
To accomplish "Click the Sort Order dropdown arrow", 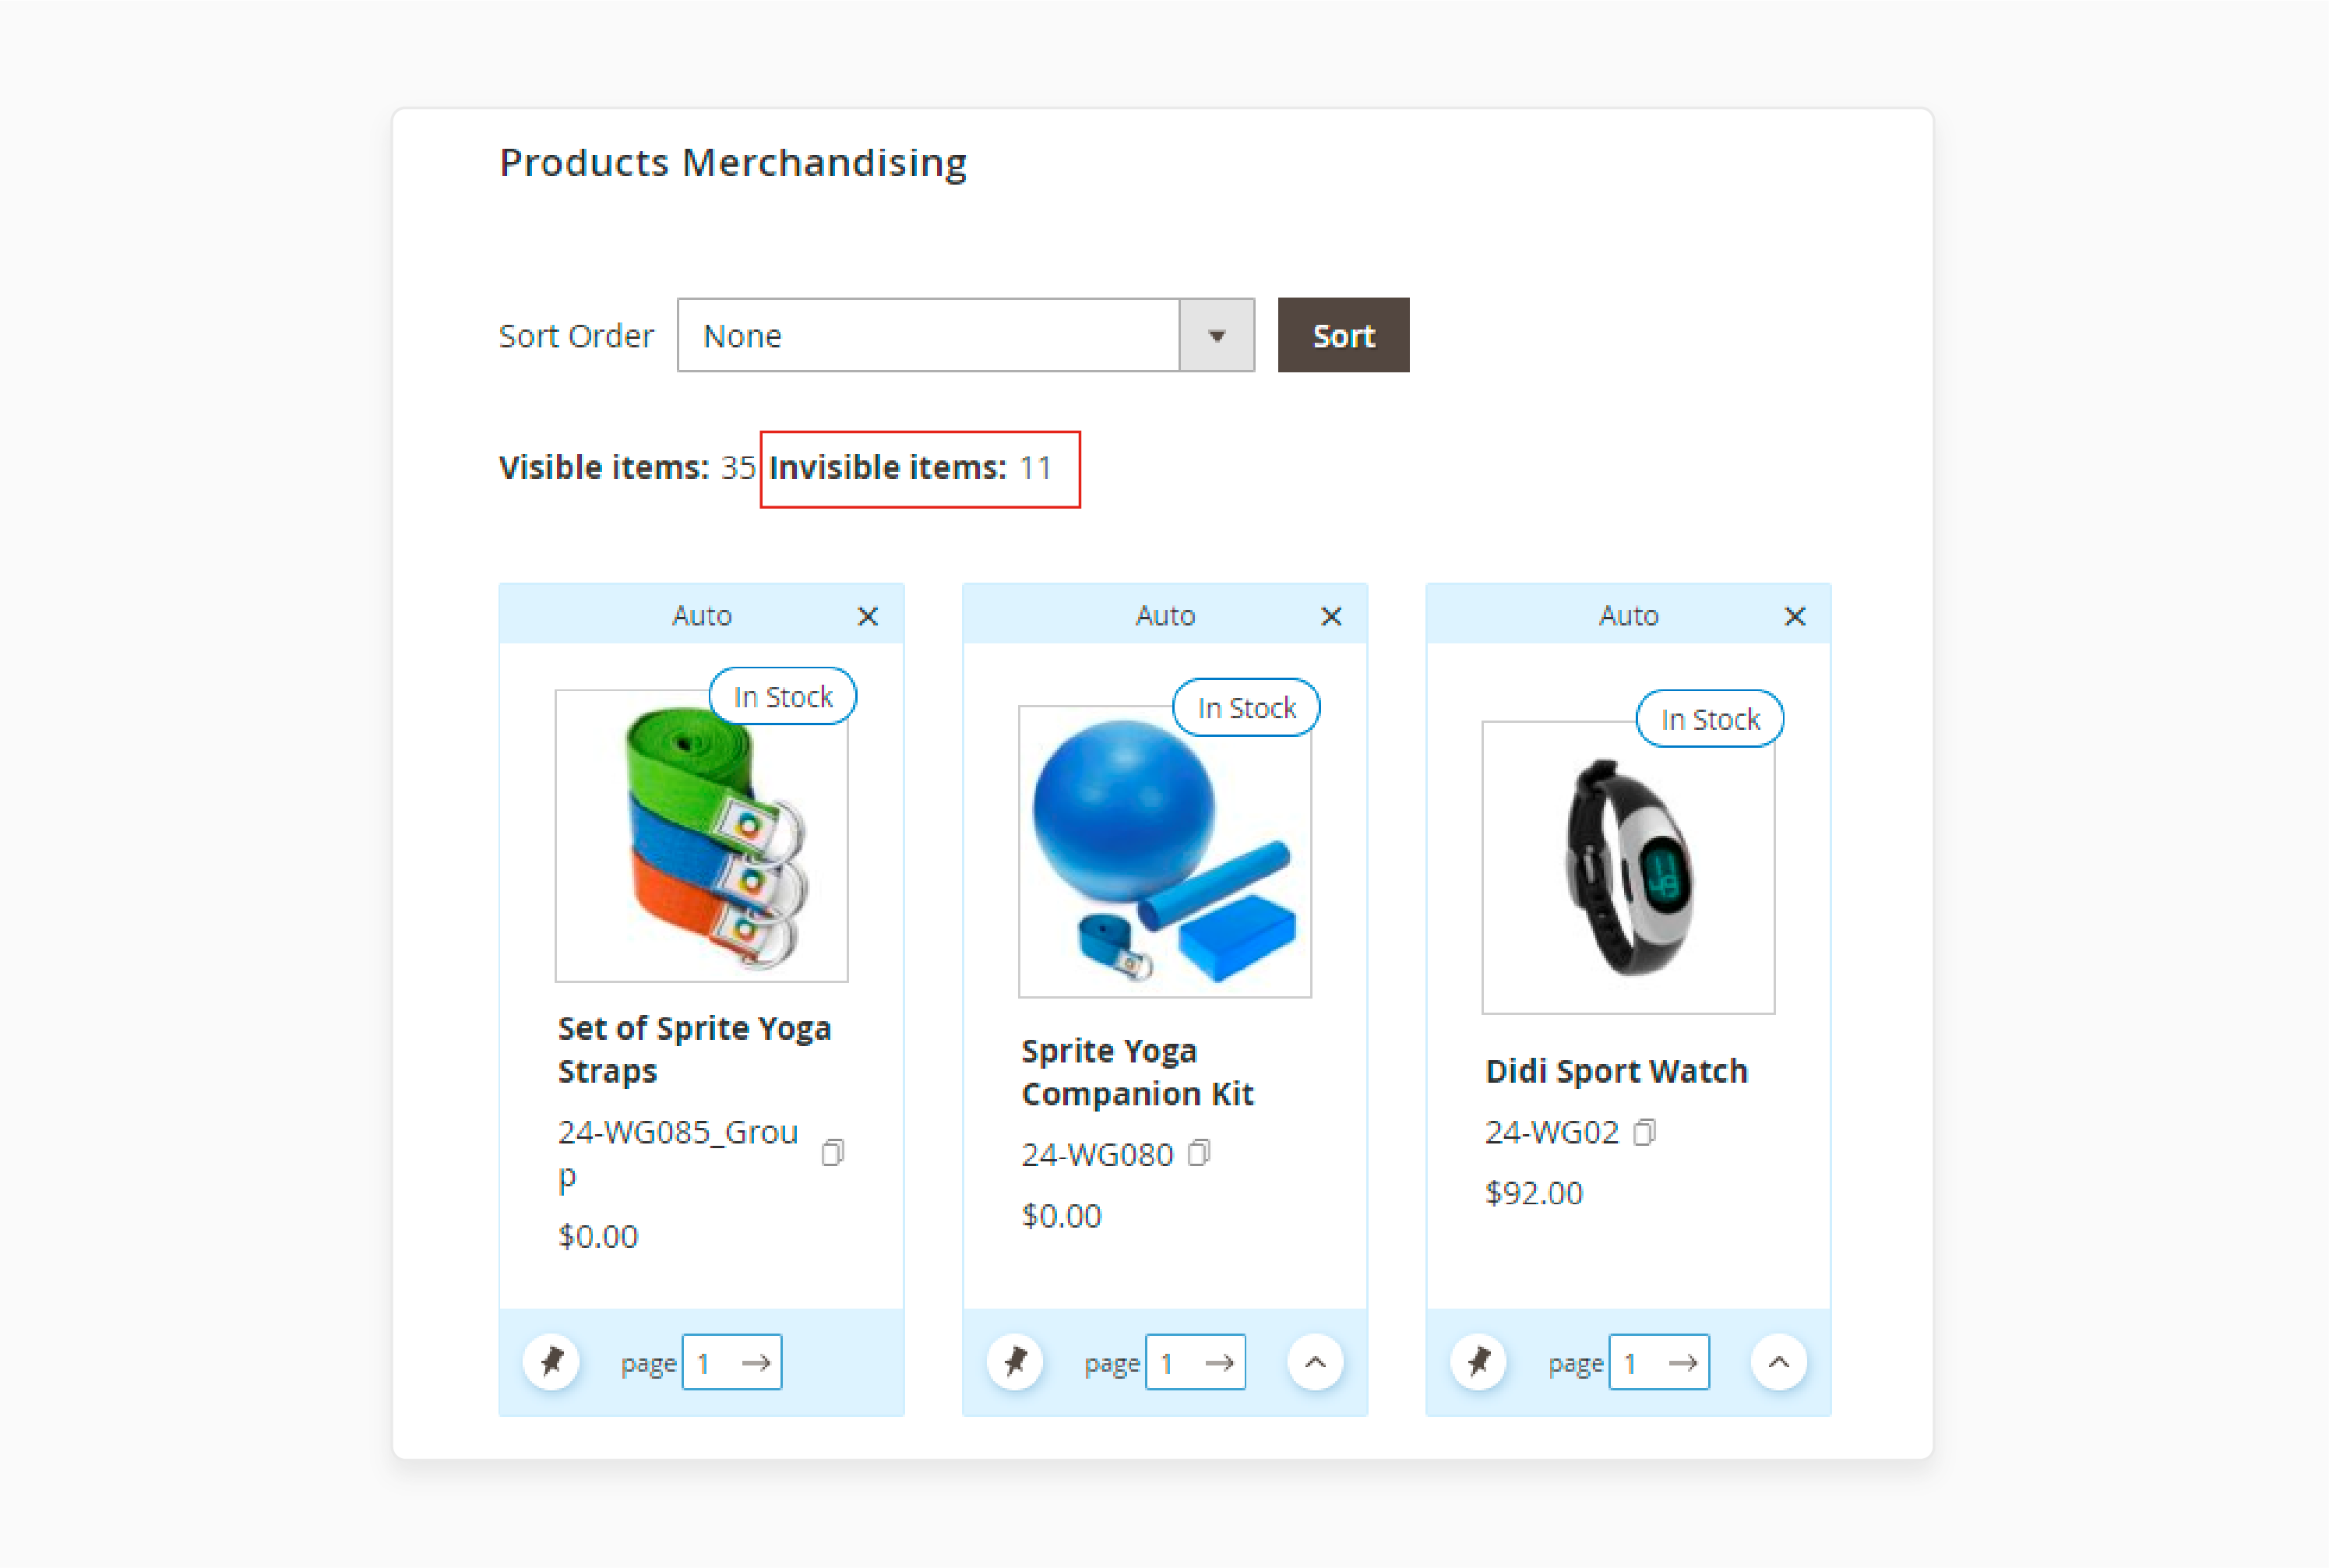I will (x=1220, y=336).
